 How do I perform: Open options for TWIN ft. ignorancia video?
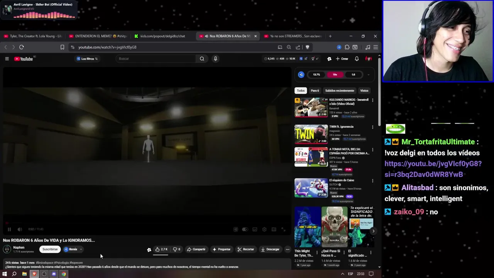pos(372,127)
